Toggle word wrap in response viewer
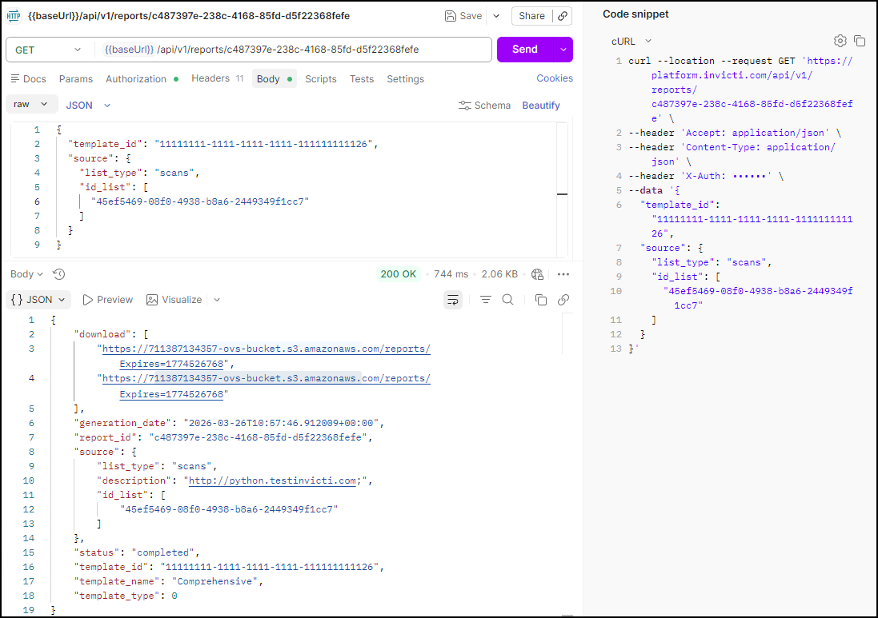The height and width of the screenshot is (618, 878). click(x=453, y=300)
